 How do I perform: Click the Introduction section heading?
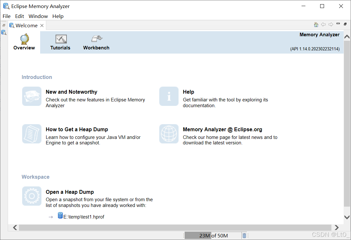click(x=37, y=77)
